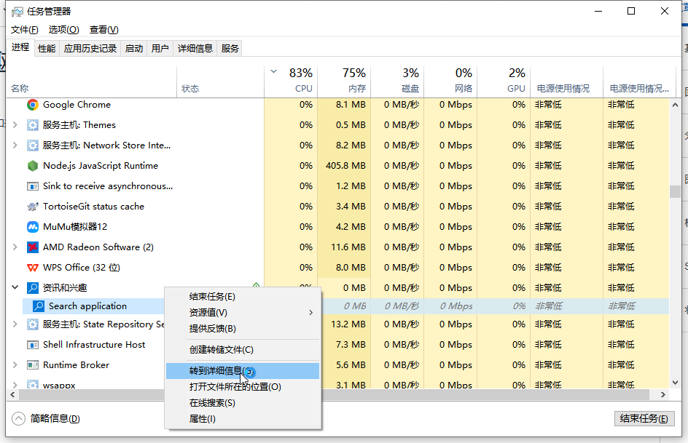Click the Task Manager title bar icon
This screenshot has height=443, width=688.
(x=17, y=12)
